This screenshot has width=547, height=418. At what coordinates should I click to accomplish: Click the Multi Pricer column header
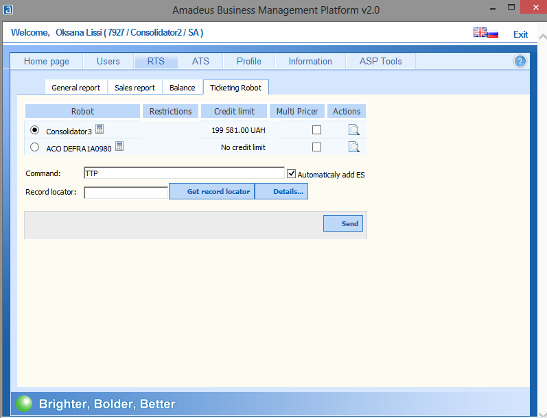pos(297,111)
